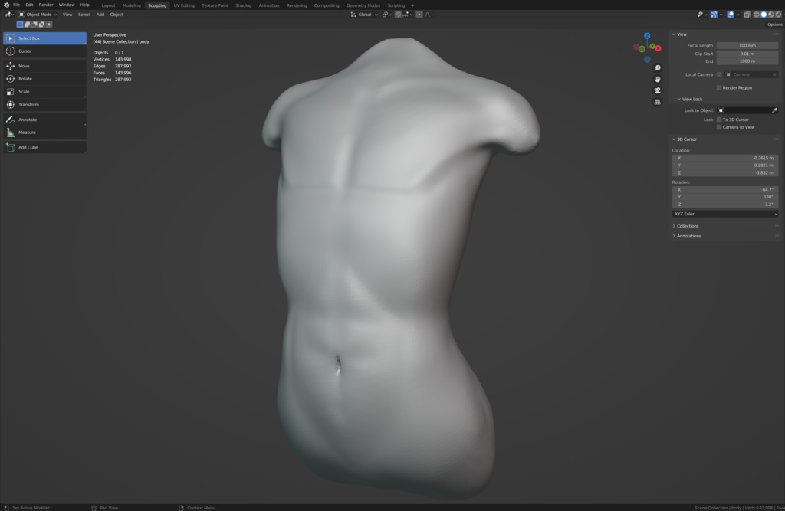Image resolution: width=785 pixels, height=511 pixels.
Task: Select the Cursor tool
Action: point(44,51)
